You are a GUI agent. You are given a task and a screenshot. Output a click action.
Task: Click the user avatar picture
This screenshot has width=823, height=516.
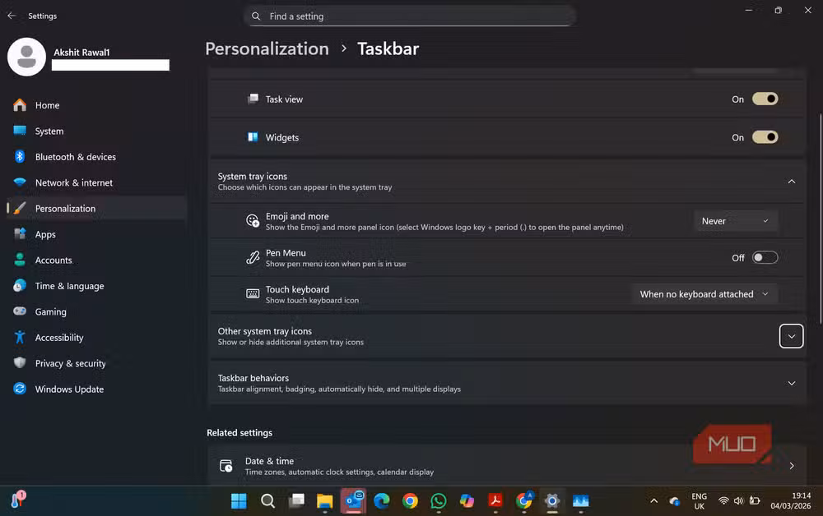[27, 57]
